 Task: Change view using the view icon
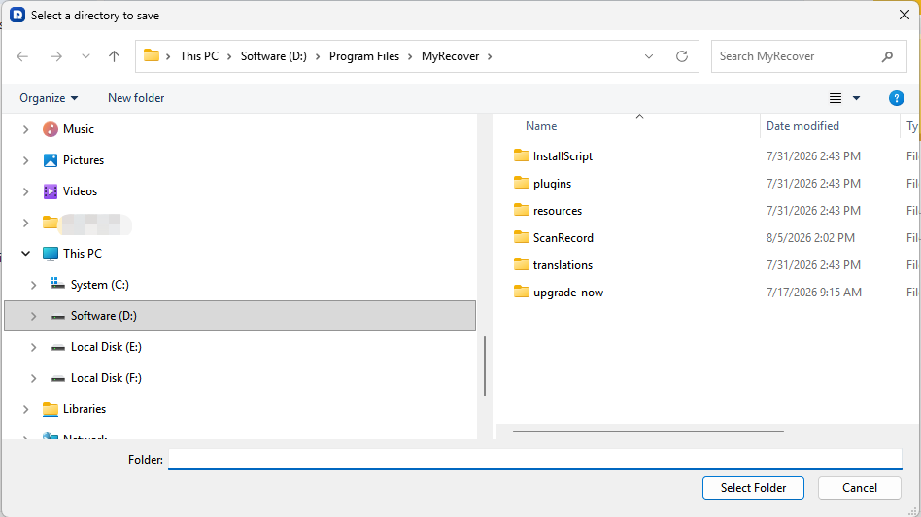[x=836, y=98]
